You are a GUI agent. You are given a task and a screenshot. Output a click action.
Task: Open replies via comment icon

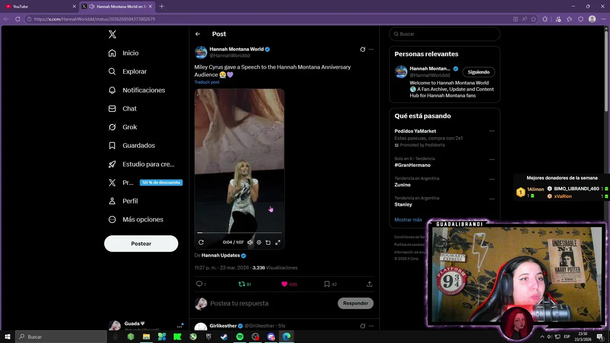199,284
